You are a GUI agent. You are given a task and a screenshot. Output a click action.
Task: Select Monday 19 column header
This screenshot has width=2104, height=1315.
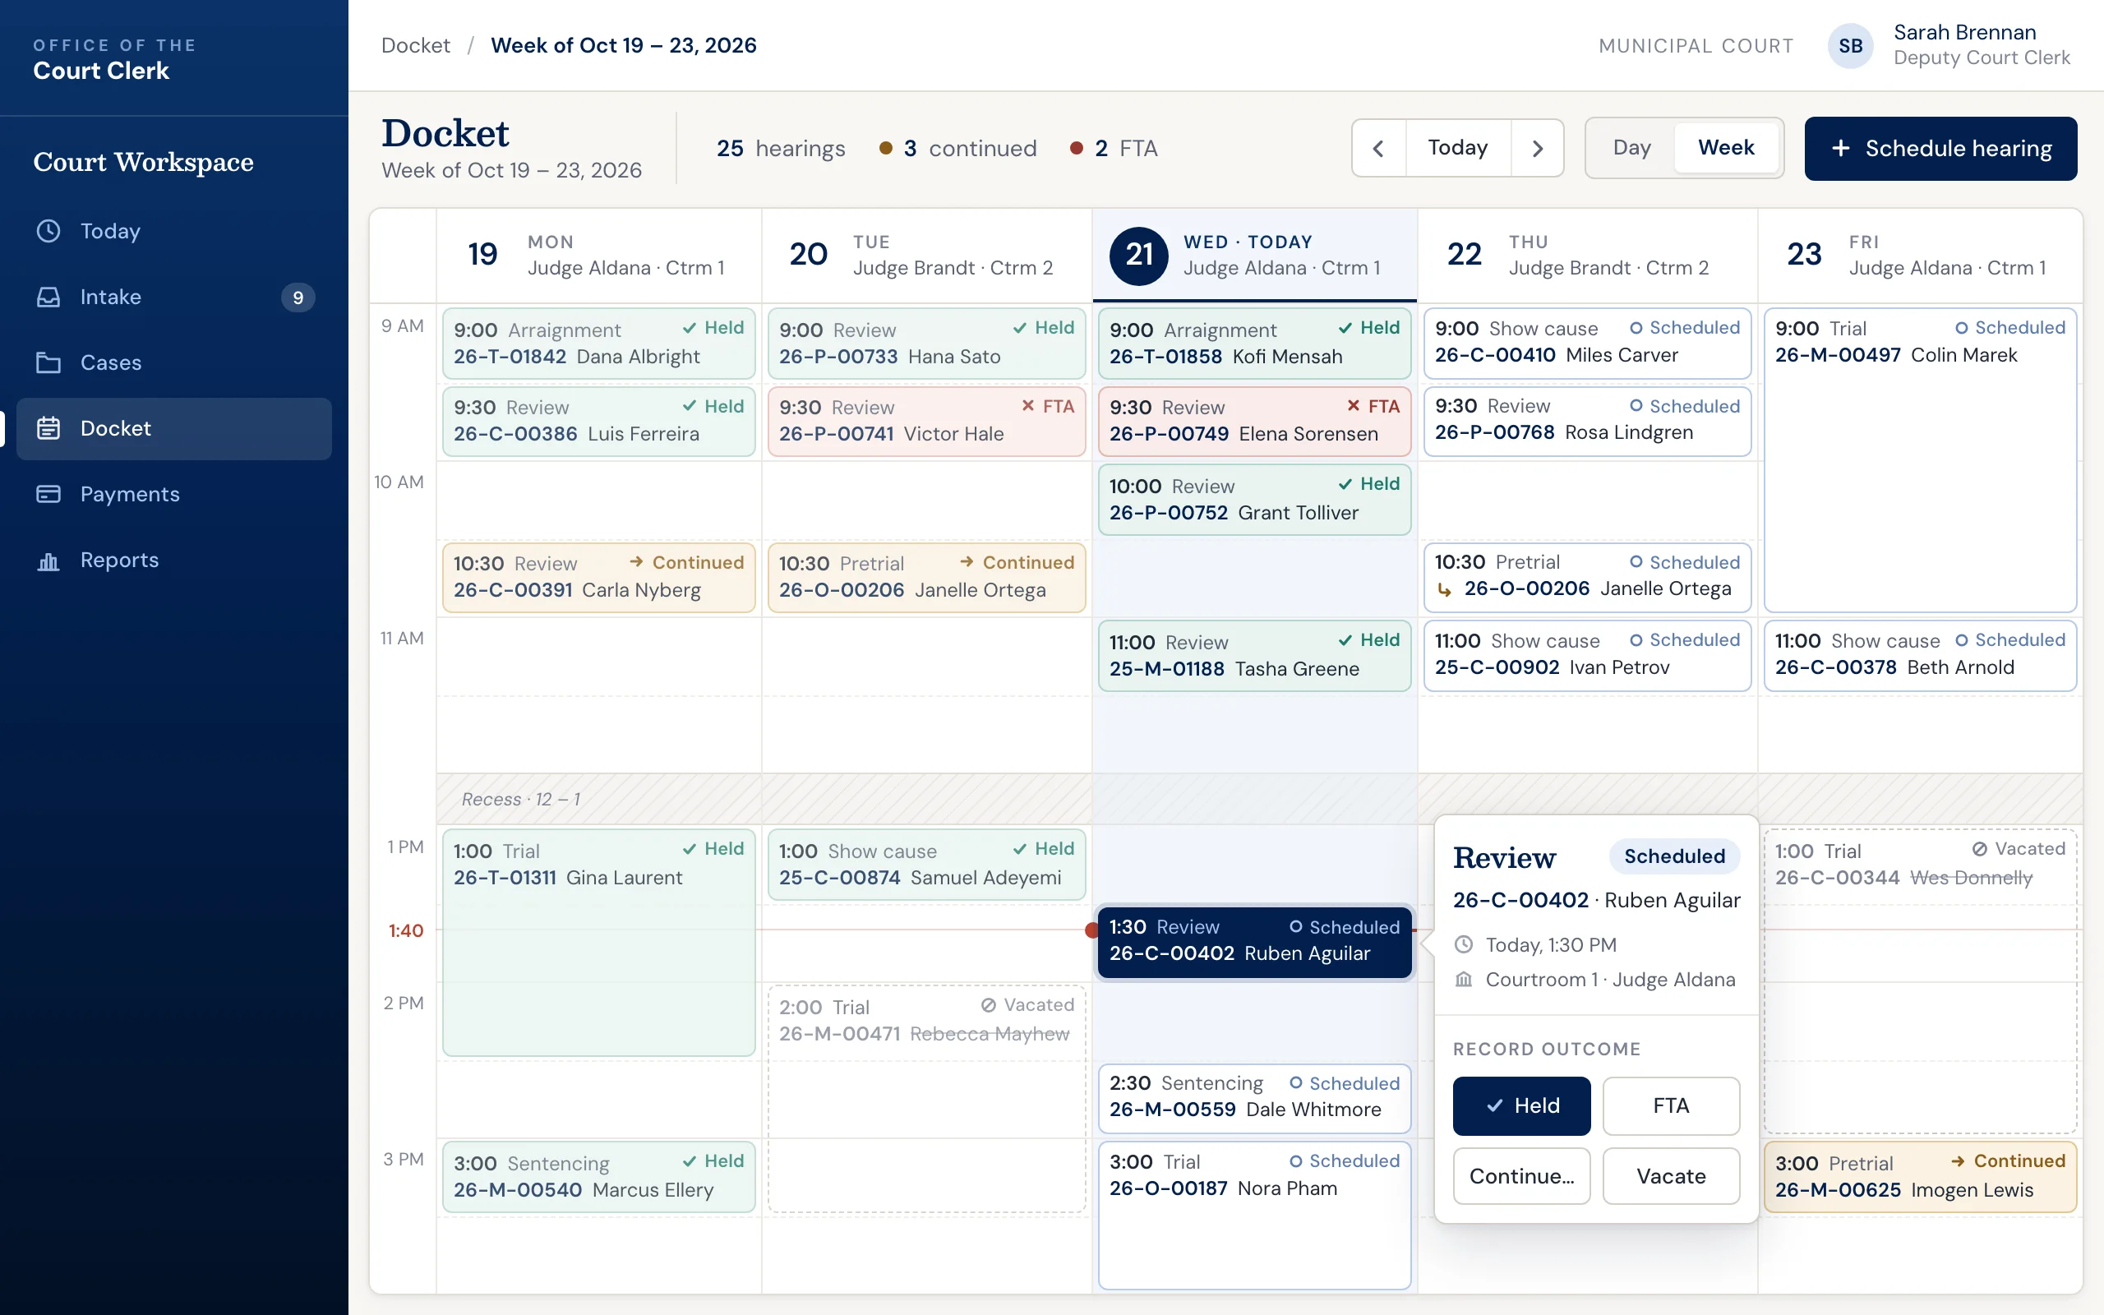pos(598,255)
